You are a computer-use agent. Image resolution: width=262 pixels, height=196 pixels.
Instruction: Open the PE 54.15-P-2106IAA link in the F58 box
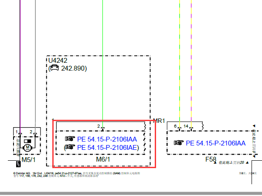215,143
